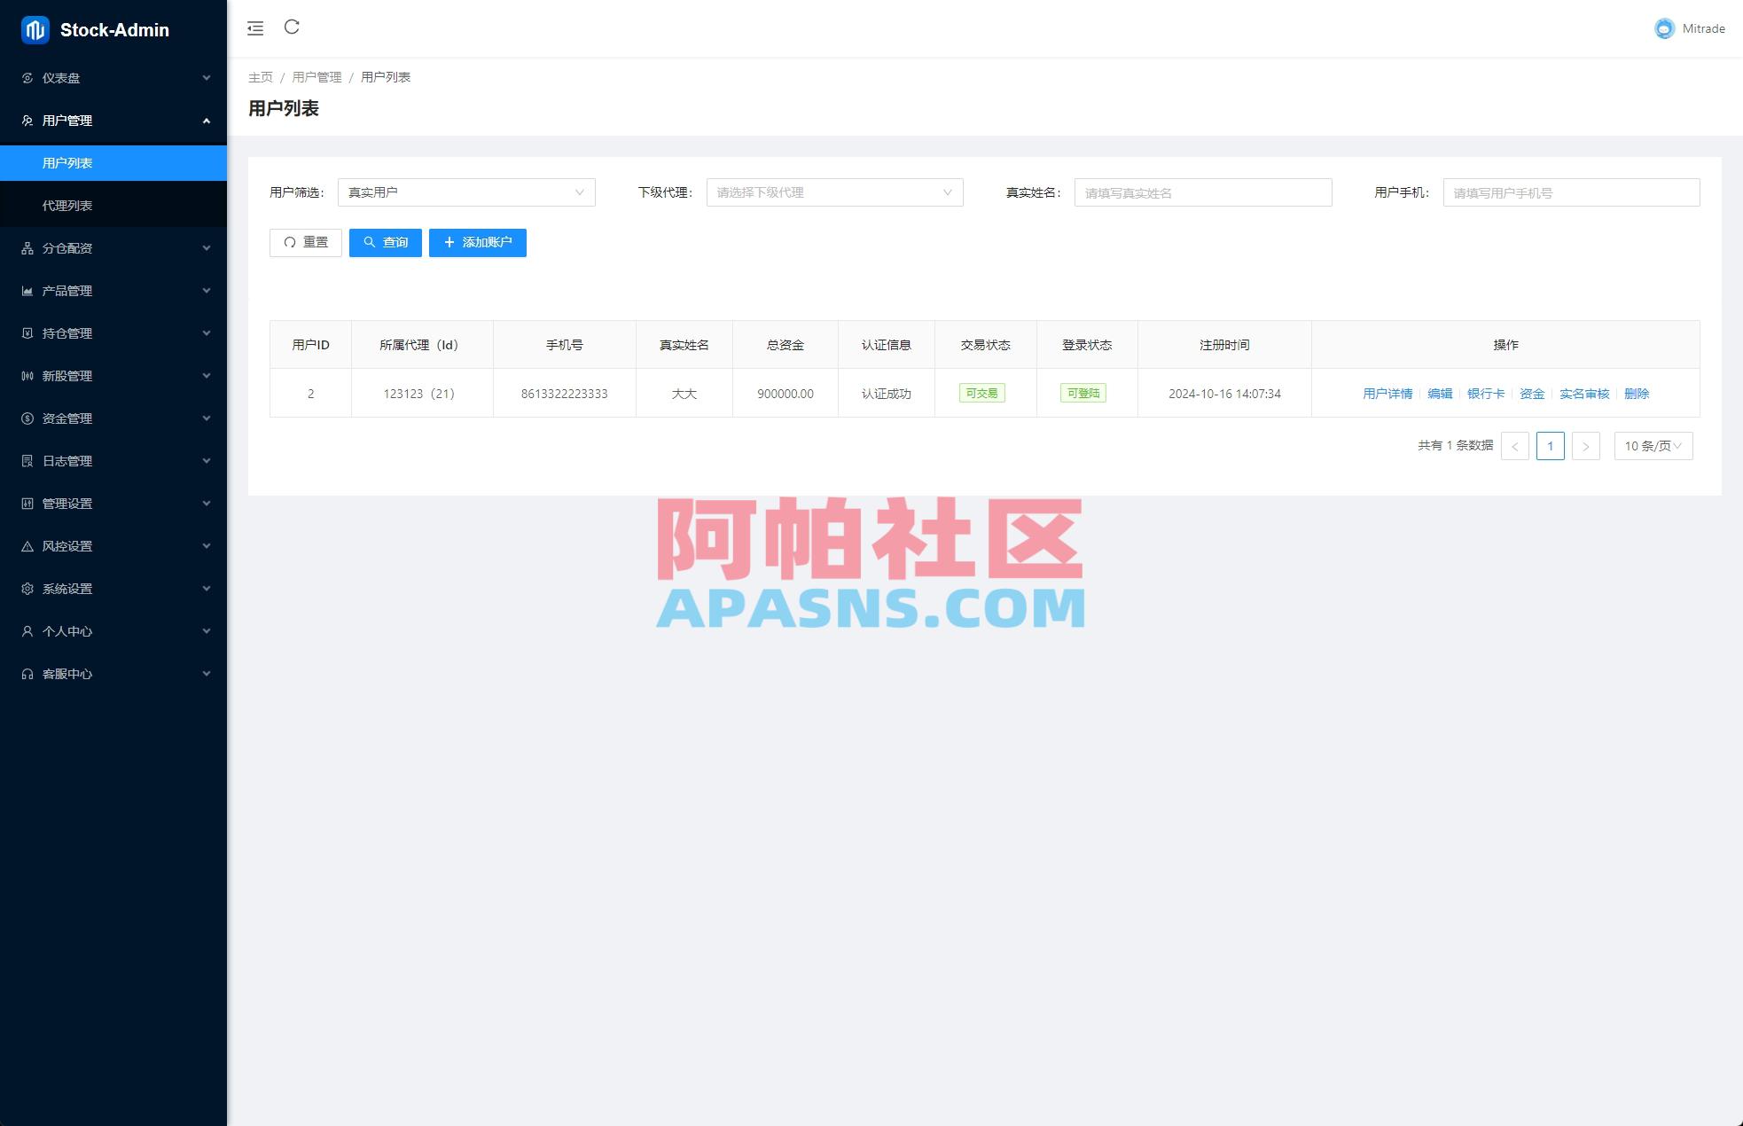
Task: Click the page refresh icon in the toolbar
Action: coord(293,27)
